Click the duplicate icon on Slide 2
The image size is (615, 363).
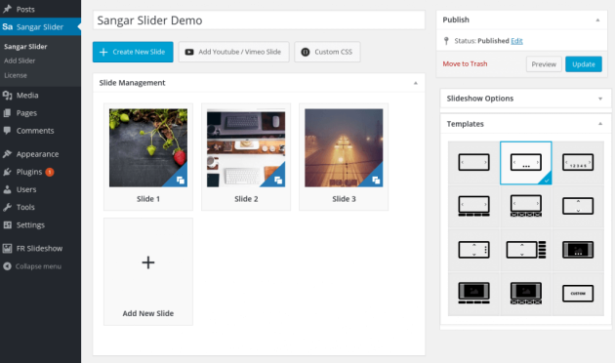tap(278, 181)
